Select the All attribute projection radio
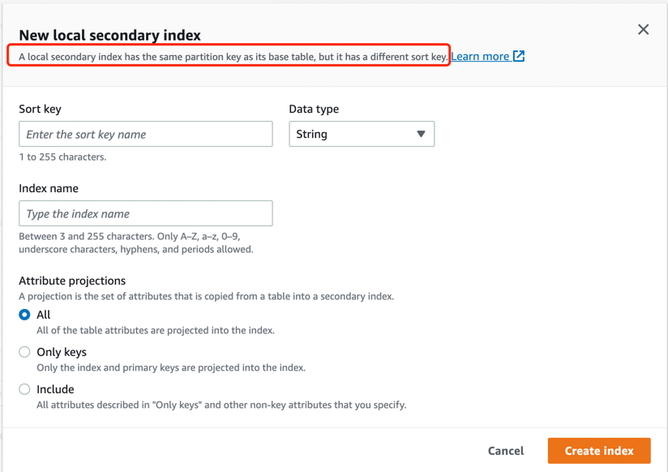The height and width of the screenshot is (472, 668). pyautogui.click(x=25, y=315)
